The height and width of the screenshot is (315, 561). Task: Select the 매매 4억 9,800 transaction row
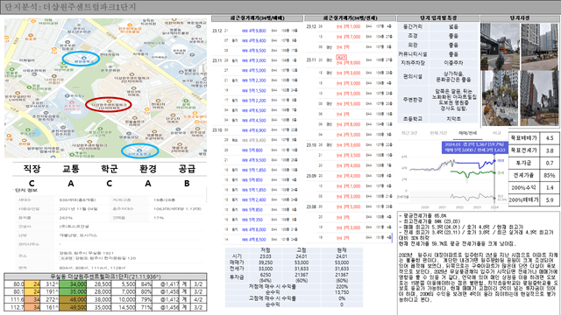pos(255,31)
